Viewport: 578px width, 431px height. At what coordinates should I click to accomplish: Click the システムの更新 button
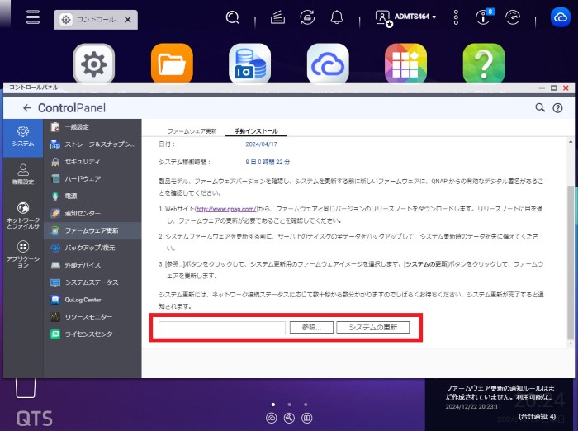pos(372,328)
